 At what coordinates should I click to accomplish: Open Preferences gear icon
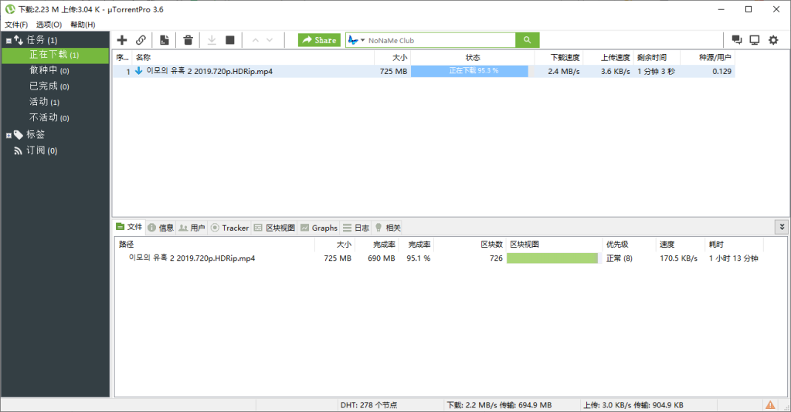point(773,40)
